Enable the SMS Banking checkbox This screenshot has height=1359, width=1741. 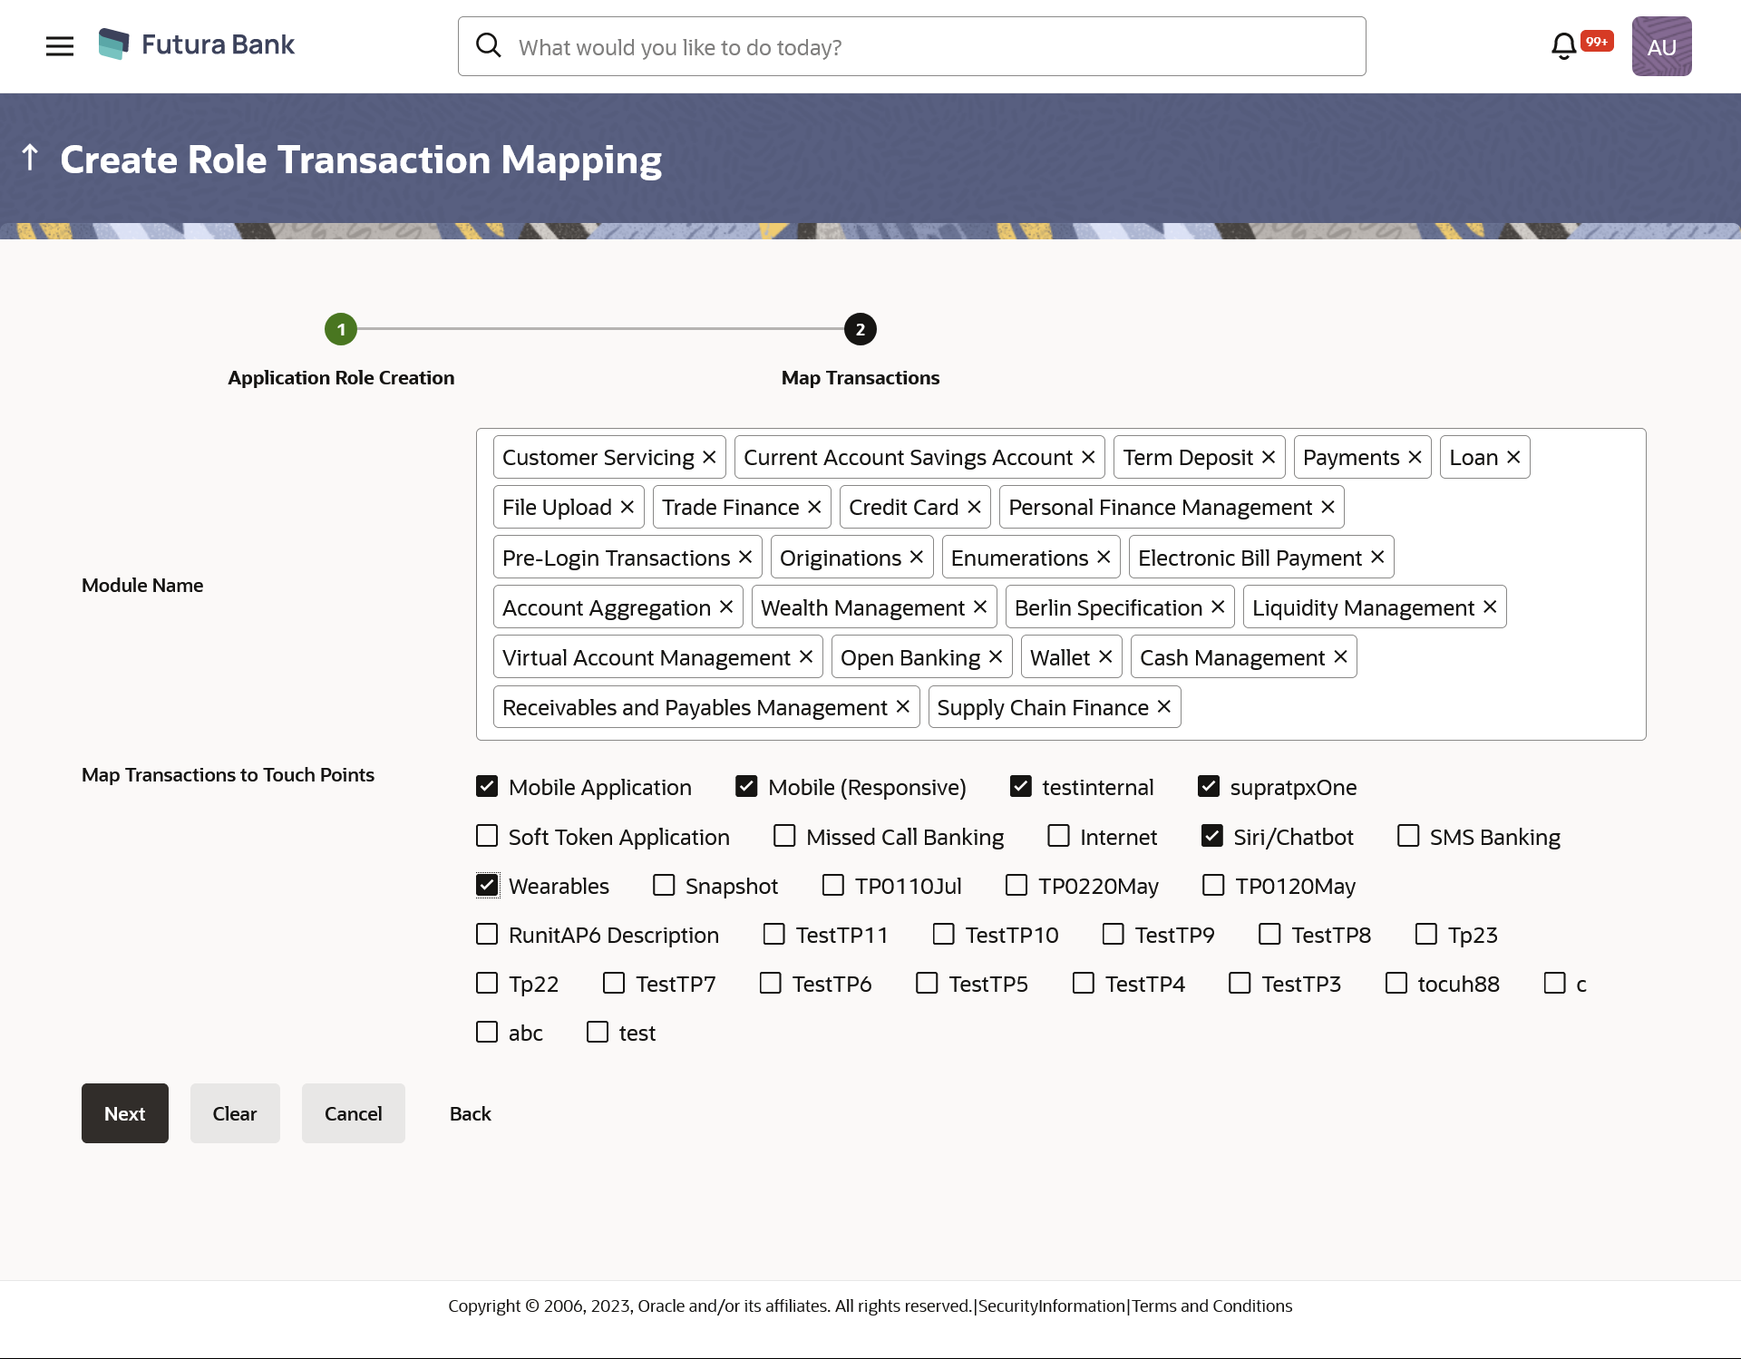pyautogui.click(x=1407, y=836)
